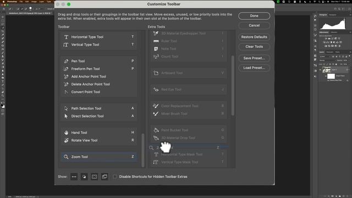Click the Ruler Tool icon in Extra Tools
Viewport: 352px width, 198px height.
point(156,41)
